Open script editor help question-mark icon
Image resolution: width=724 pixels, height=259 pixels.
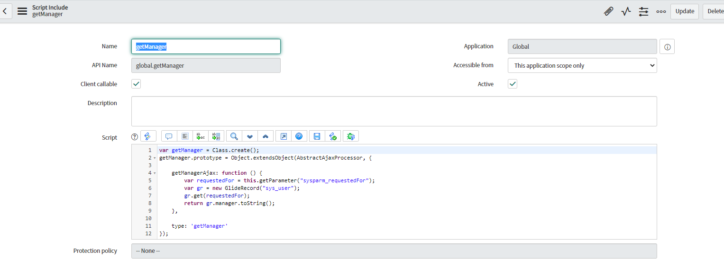(x=135, y=136)
